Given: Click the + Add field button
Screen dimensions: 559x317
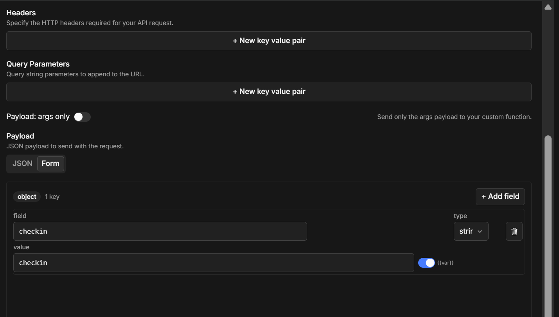Looking at the screenshot, I should 500,196.
